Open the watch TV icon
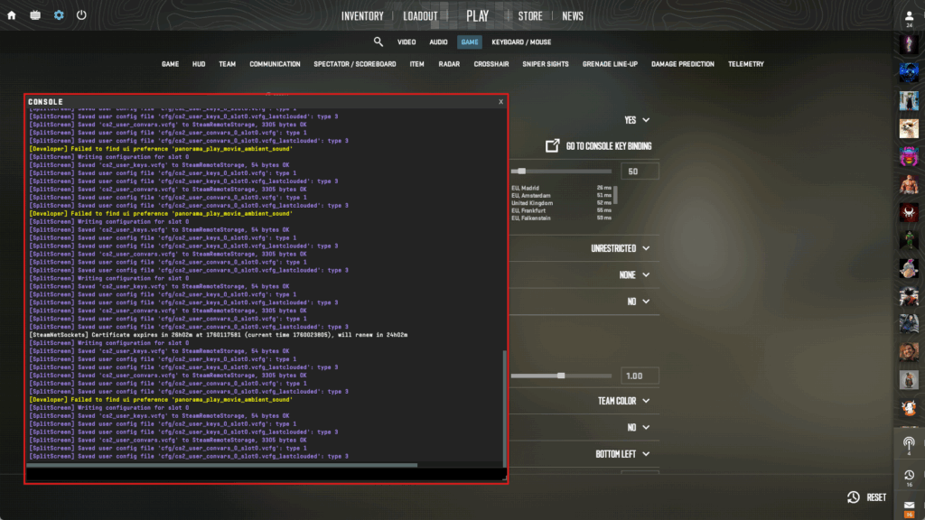Viewport: 925px width, 520px height. [35, 15]
